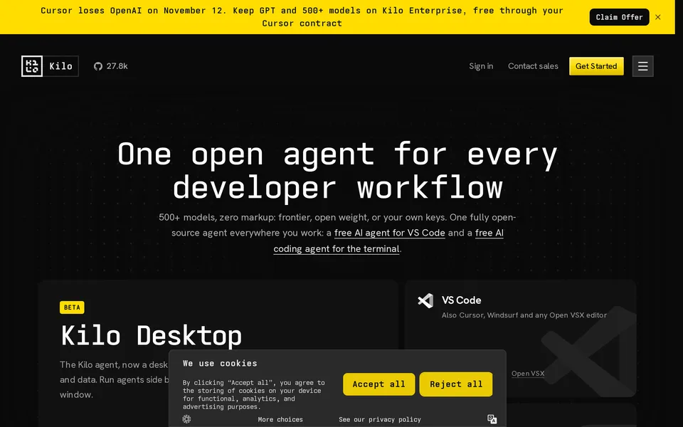The image size is (683, 427).
Task: Click Sign in
Action: pyautogui.click(x=481, y=66)
